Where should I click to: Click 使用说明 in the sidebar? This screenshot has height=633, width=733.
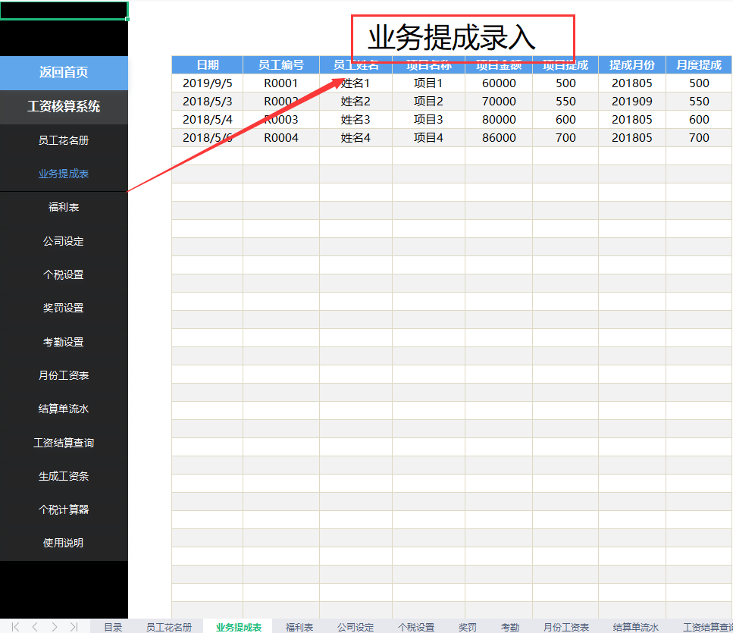point(64,543)
